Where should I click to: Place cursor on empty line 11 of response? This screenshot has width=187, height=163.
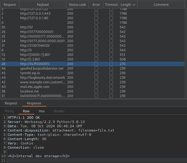click(x=97, y=160)
